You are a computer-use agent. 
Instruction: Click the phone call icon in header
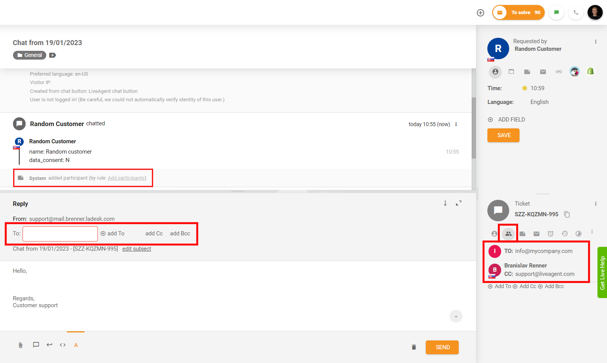pos(576,13)
